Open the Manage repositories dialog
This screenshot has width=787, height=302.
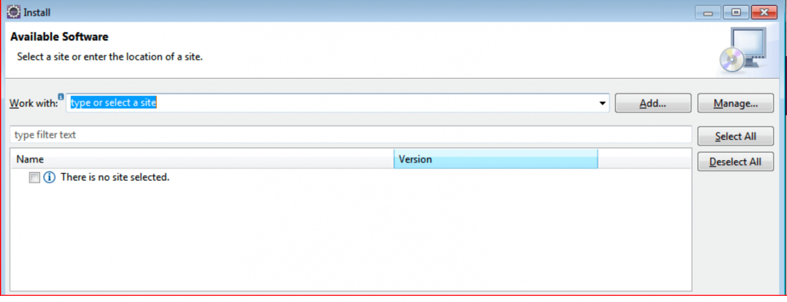735,103
